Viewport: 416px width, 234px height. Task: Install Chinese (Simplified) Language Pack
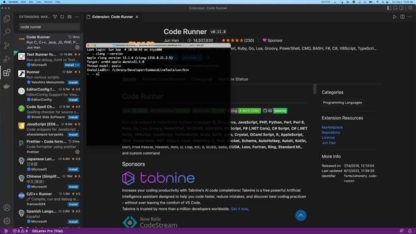click(x=73, y=187)
